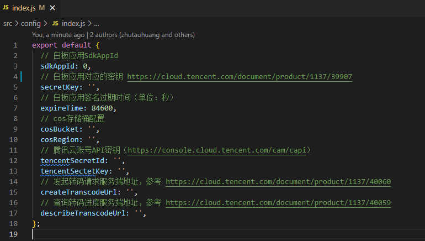
Task: Click the '// cos存储桶配置' comment
Action: 73,119
